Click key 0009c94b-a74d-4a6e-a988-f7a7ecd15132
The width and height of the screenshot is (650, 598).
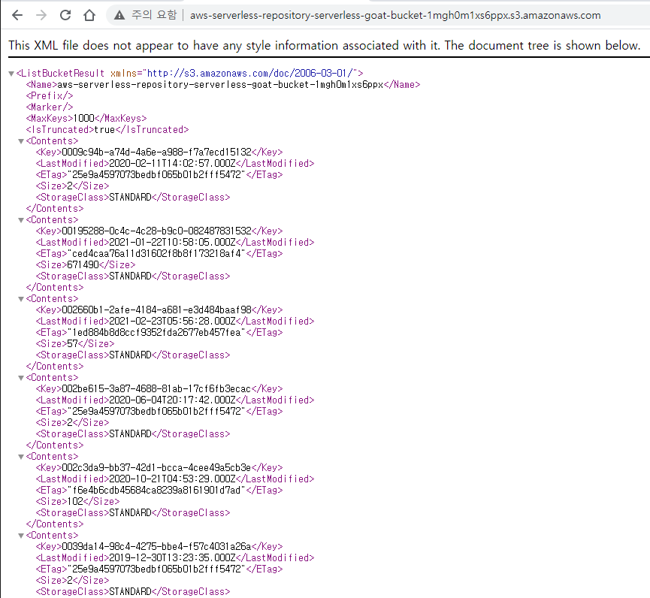[x=157, y=152]
